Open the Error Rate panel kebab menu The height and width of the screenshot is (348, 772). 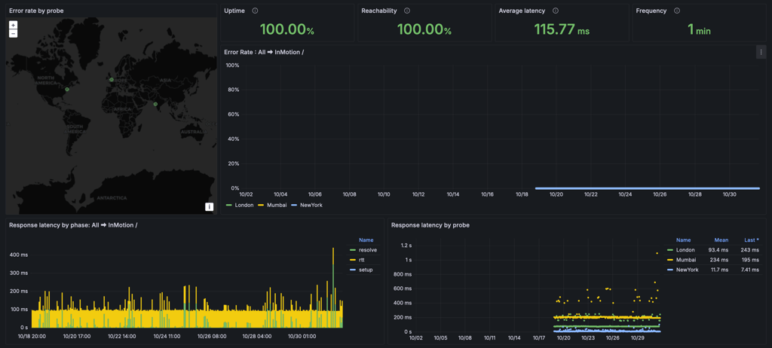761,52
